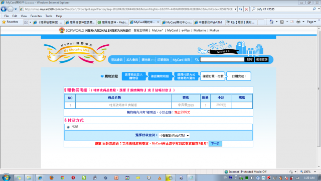Click the My Shopping Mall logo banner

tap(76, 52)
